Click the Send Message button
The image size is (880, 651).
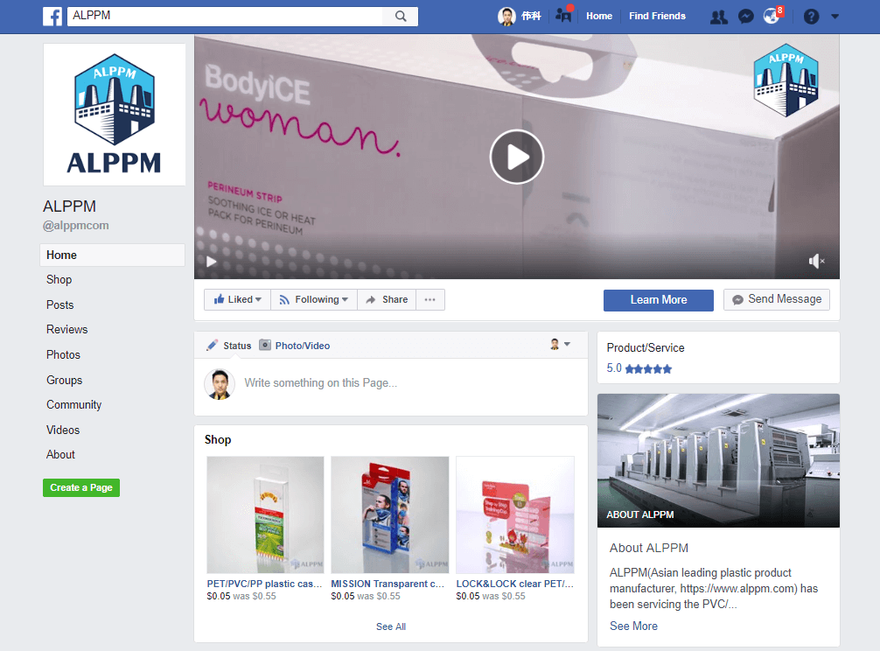point(777,299)
